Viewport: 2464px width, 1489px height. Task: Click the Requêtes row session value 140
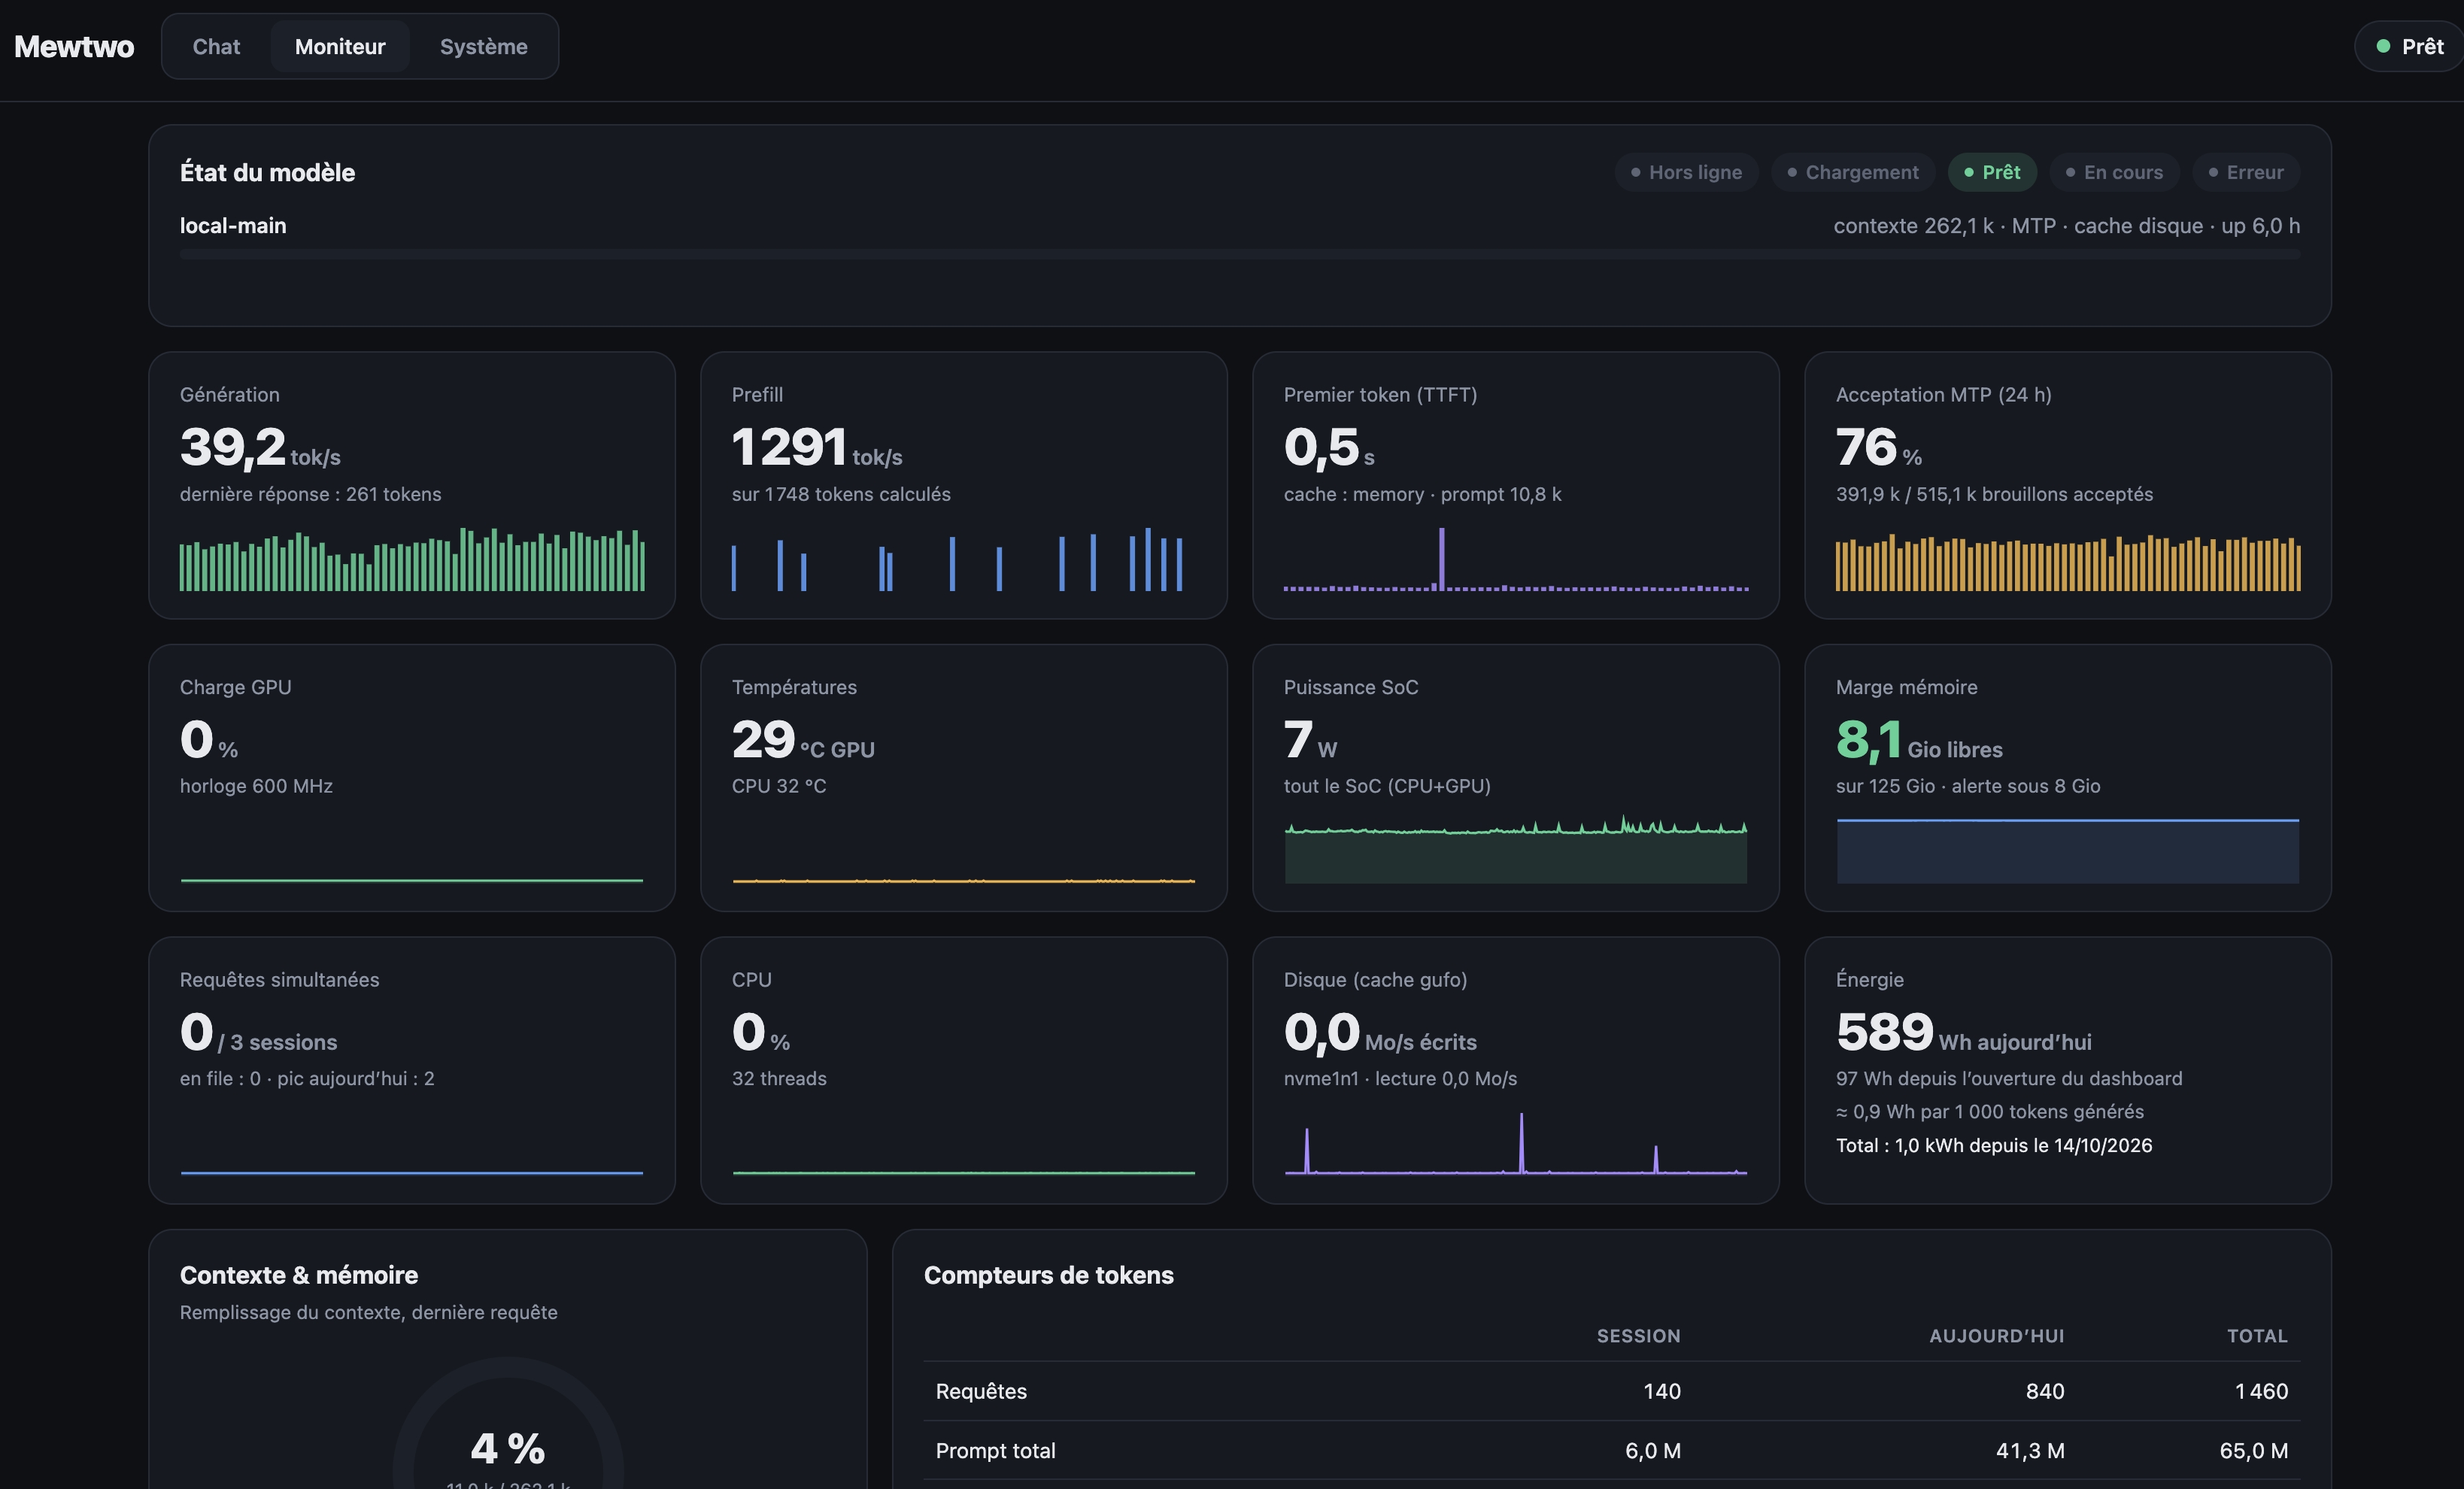(x=1662, y=1391)
